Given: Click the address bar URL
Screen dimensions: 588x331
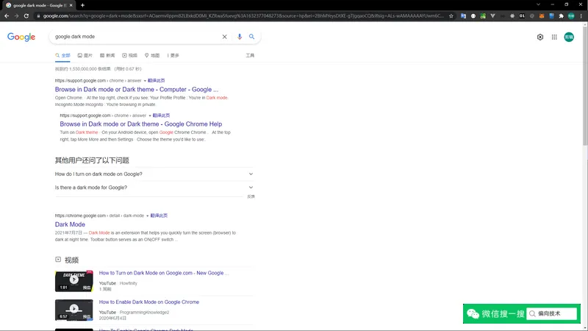Looking at the screenshot, I should tap(243, 15).
